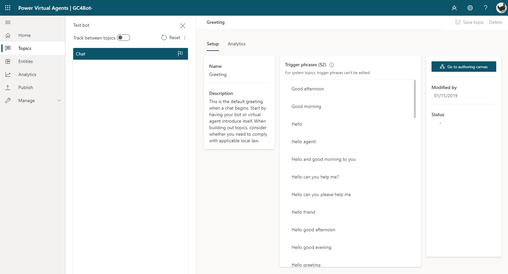Switch to the Setup tab
508x274 pixels.
click(213, 44)
